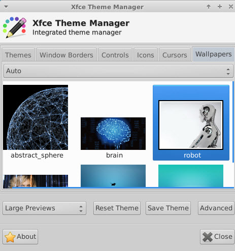Image resolution: width=235 pixels, height=251 pixels.
Task: Go to the Controls tab
Action: [x=115, y=55]
